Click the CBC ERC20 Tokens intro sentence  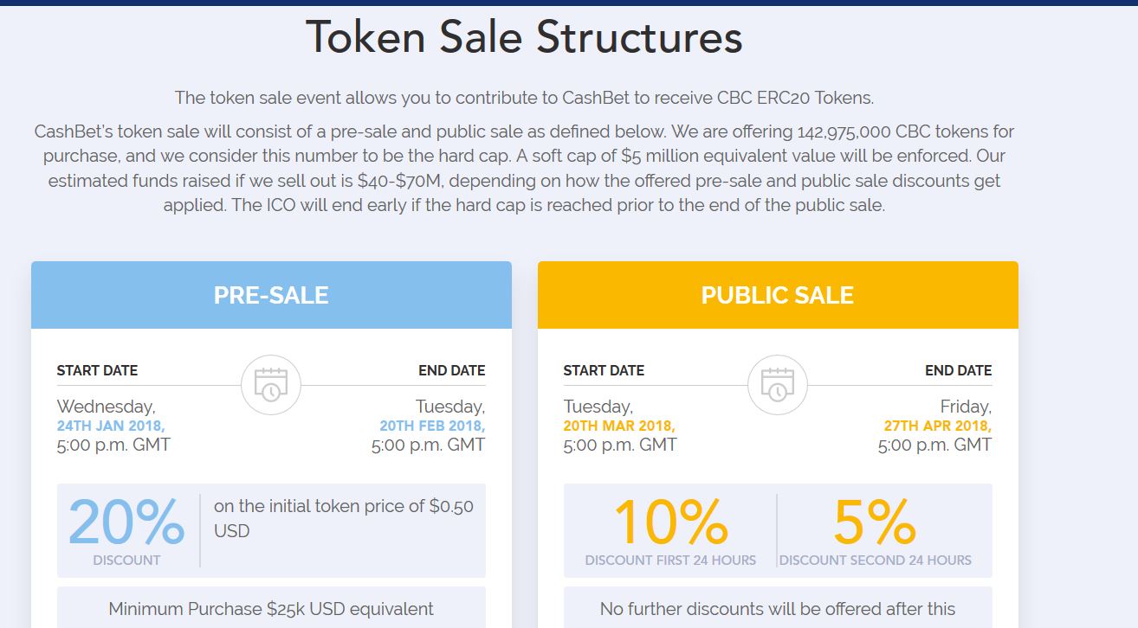tap(524, 97)
